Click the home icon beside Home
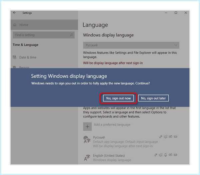 [15, 25]
